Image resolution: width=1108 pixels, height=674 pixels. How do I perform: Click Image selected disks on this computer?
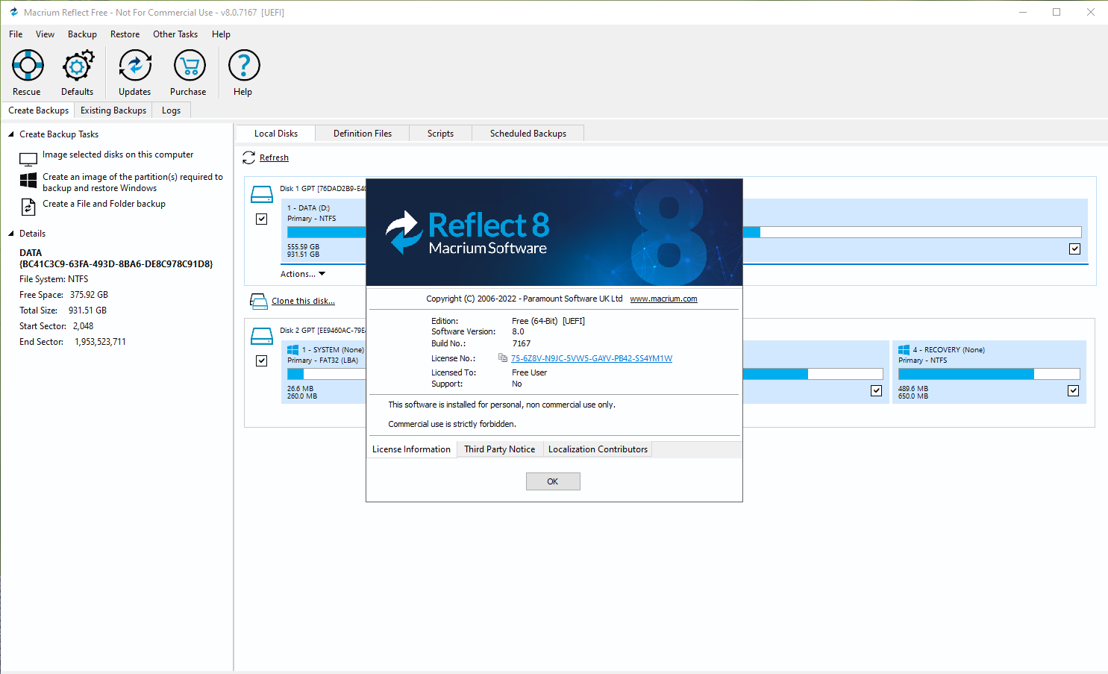118,155
